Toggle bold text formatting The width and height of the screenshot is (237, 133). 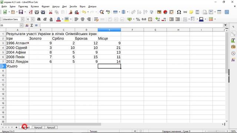[39, 19]
